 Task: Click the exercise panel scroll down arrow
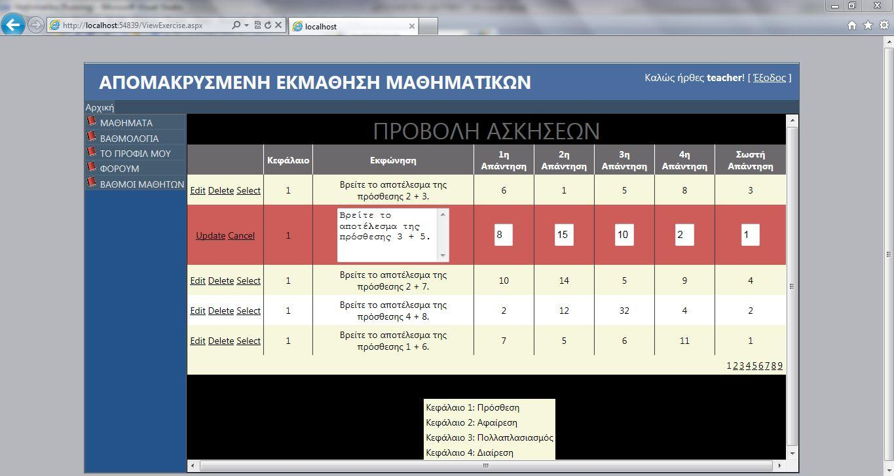click(x=792, y=453)
